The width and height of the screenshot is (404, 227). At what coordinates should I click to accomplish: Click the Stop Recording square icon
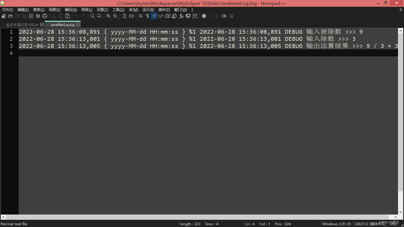pos(211,16)
